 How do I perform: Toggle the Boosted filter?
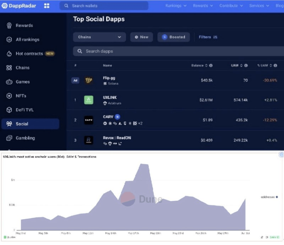[174, 37]
